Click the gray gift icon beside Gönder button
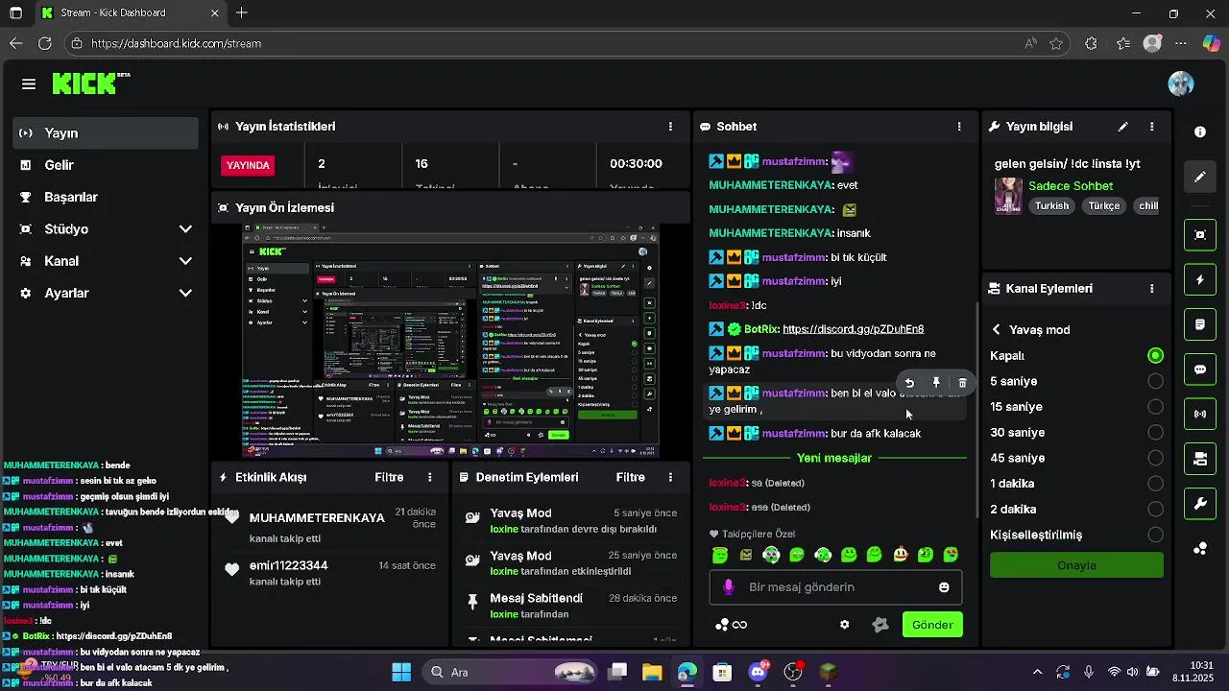This screenshot has width=1229, height=691. click(880, 625)
